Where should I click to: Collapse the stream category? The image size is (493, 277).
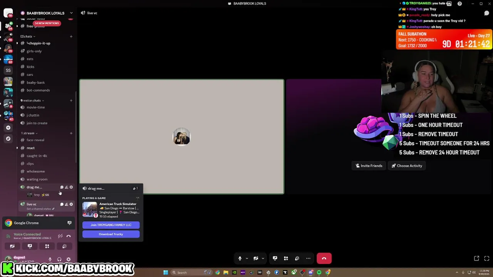pos(29,133)
